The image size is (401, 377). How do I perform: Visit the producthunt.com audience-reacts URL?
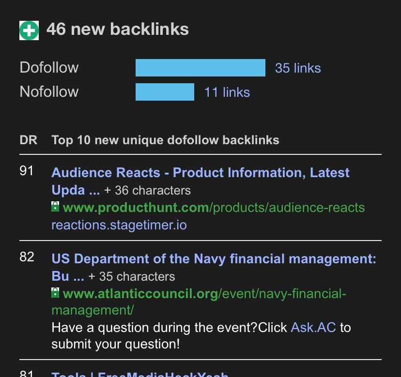click(214, 208)
